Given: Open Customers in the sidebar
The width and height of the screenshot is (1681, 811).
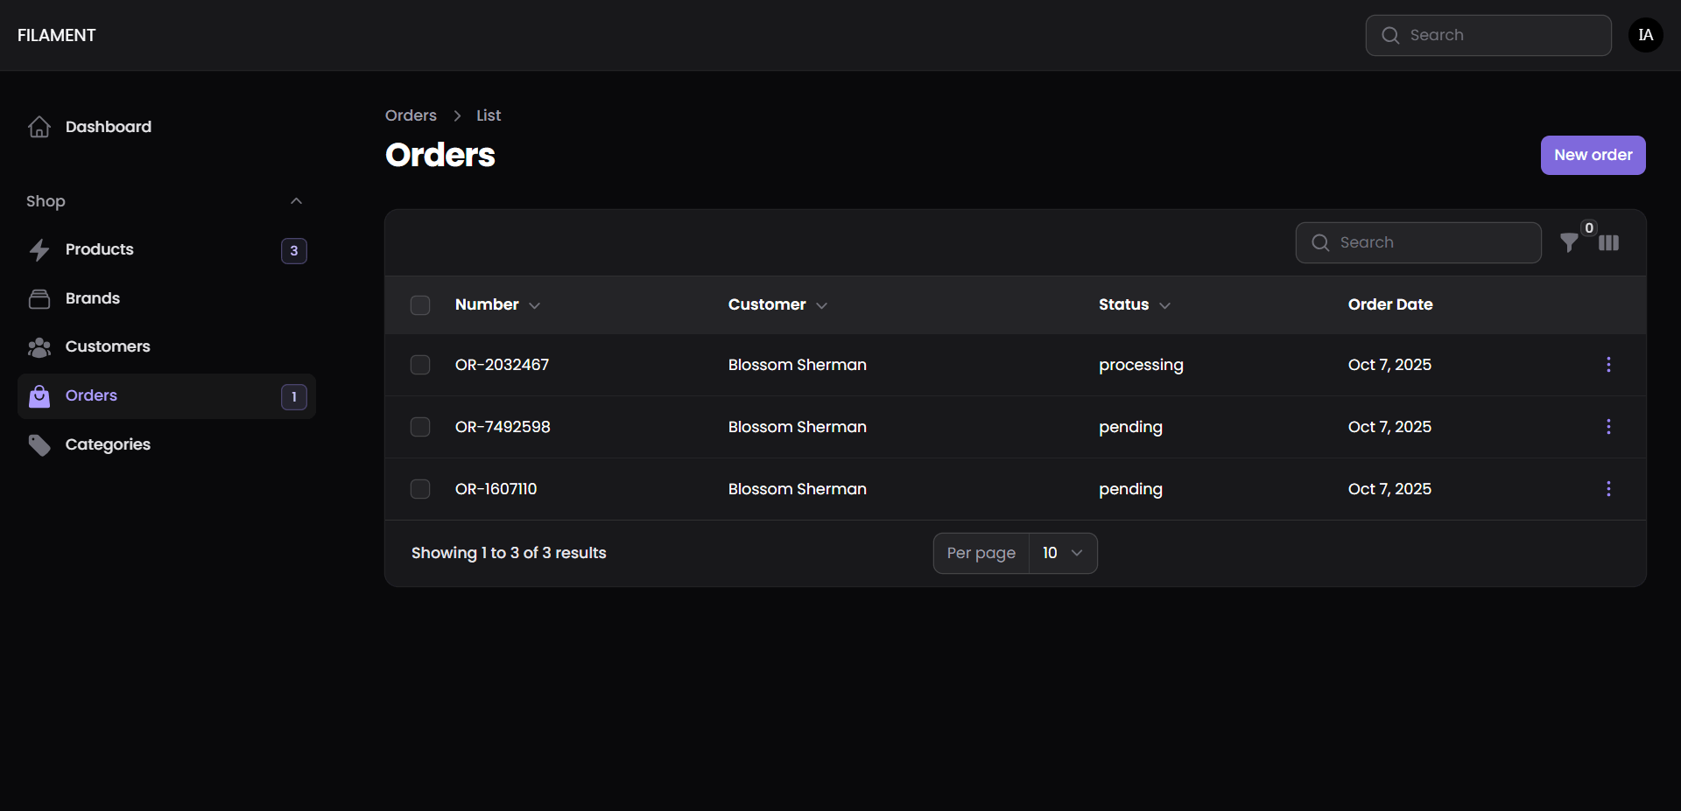Looking at the screenshot, I should (x=166, y=347).
